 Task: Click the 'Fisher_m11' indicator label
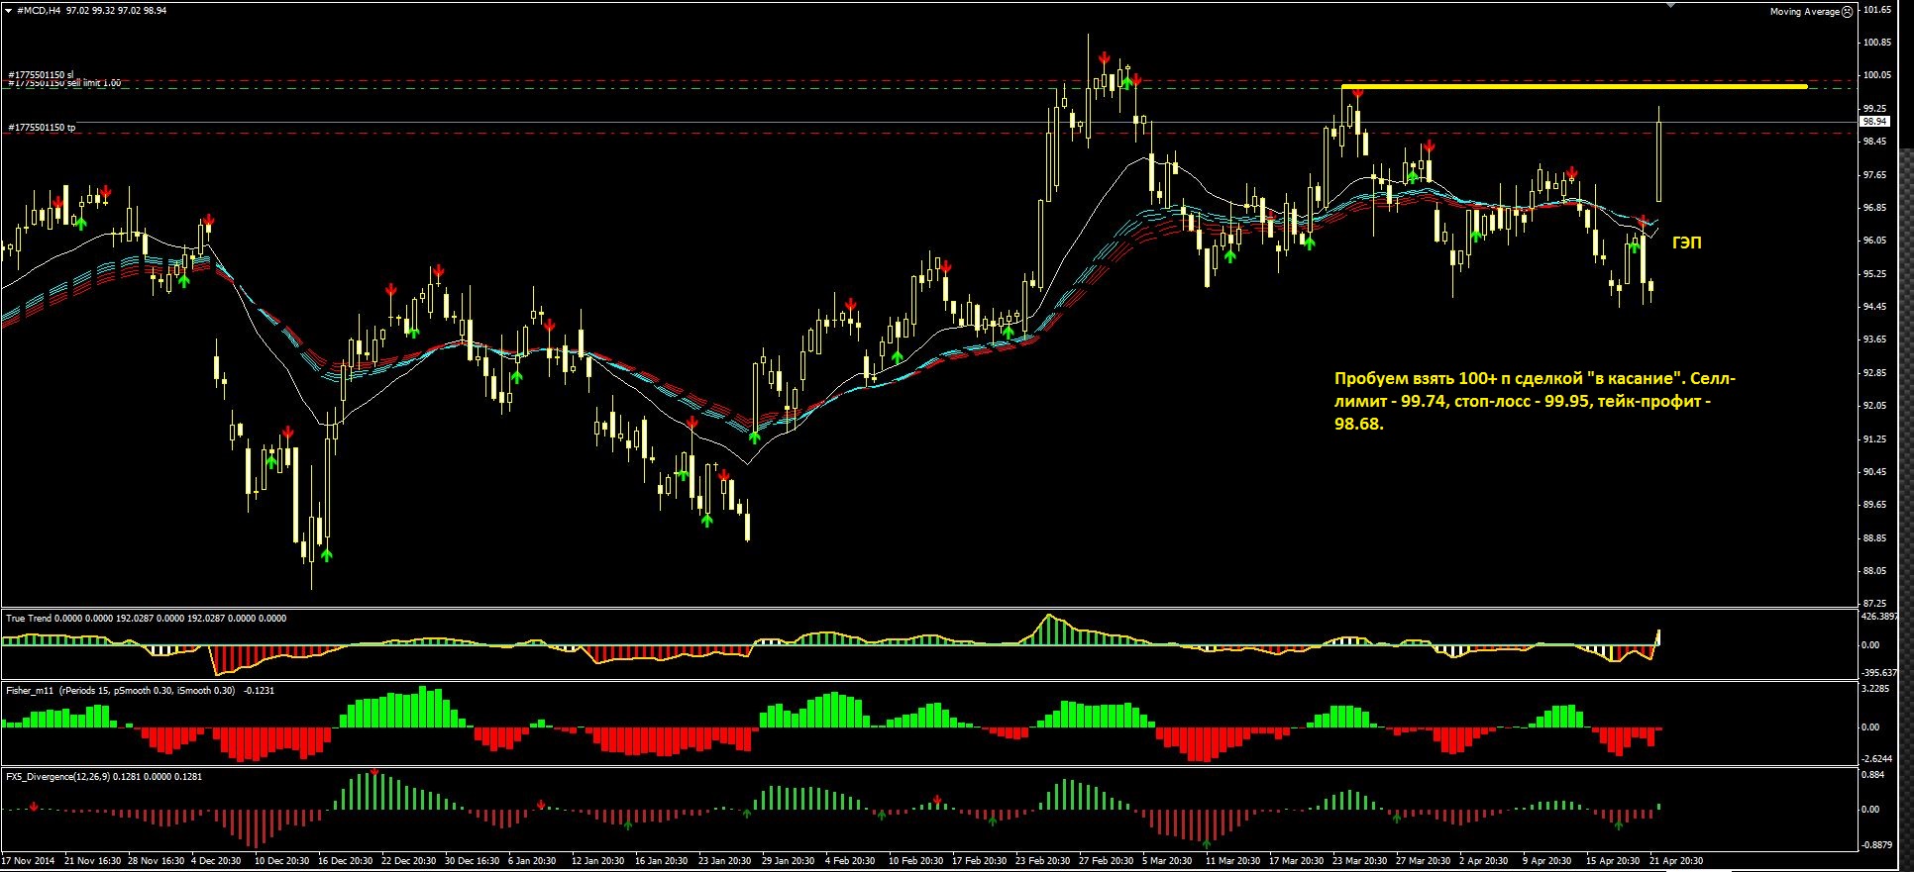[x=31, y=690]
